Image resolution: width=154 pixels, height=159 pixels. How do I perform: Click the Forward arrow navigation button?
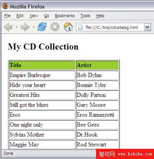pyautogui.click(x=25, y=27)
